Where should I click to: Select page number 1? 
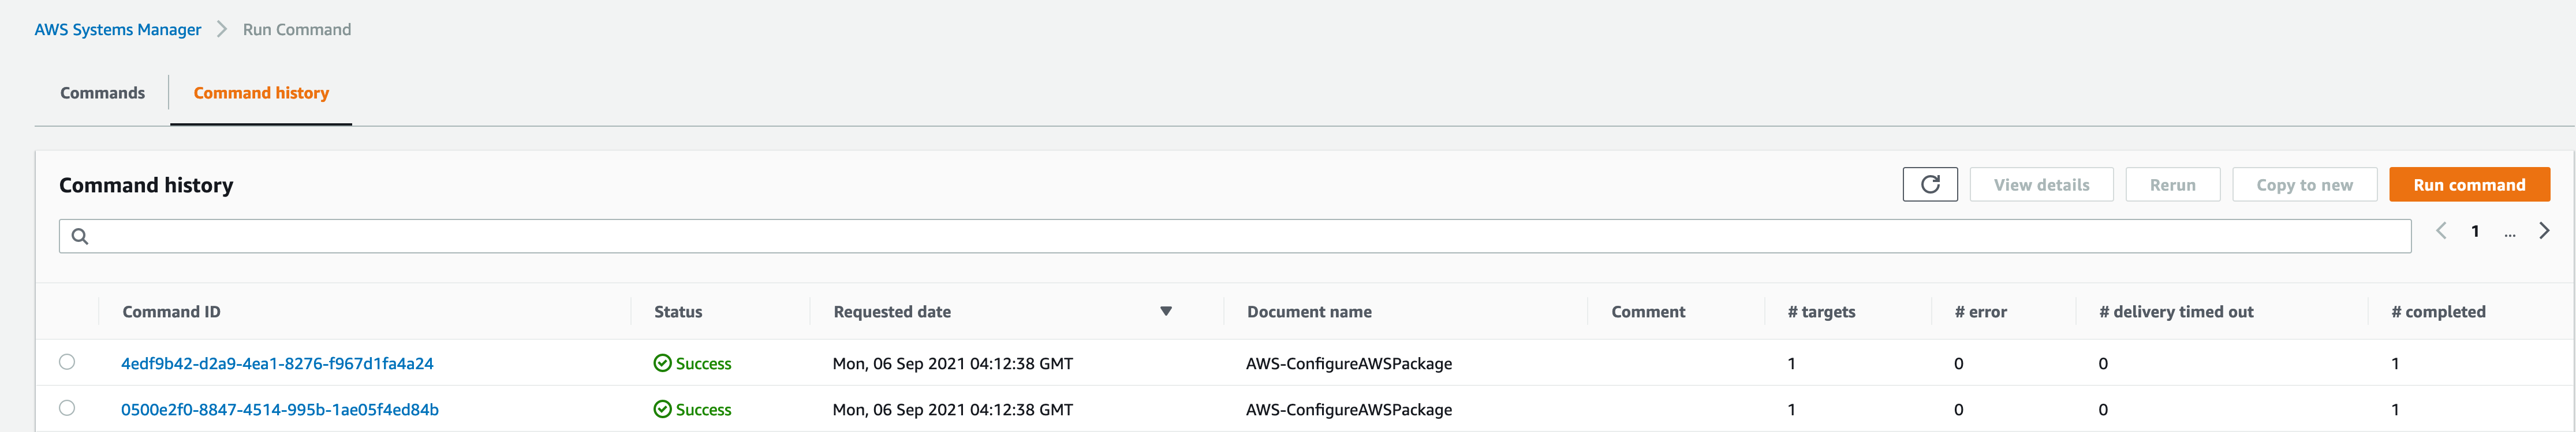(2475, 232)
